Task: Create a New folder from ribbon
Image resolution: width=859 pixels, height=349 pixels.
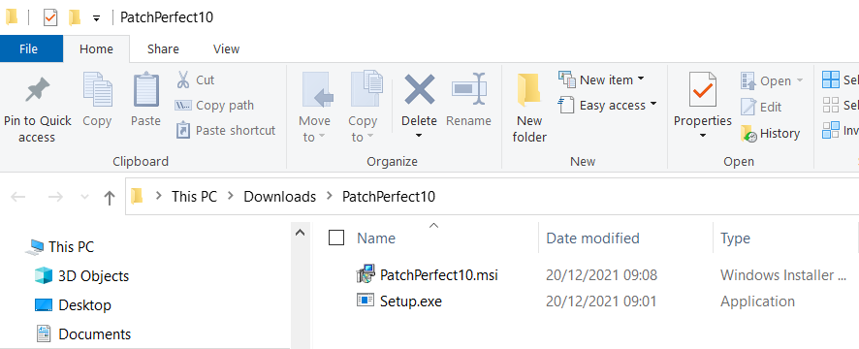Action: 529,107
